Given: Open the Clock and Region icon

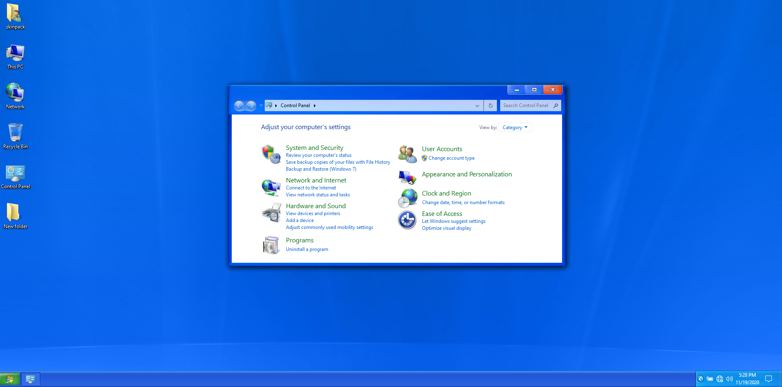Looking at the screenshot, I should [407, 198].
